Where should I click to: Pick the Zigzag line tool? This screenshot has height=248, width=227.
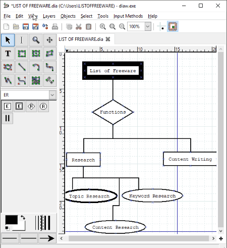point(50,67)
